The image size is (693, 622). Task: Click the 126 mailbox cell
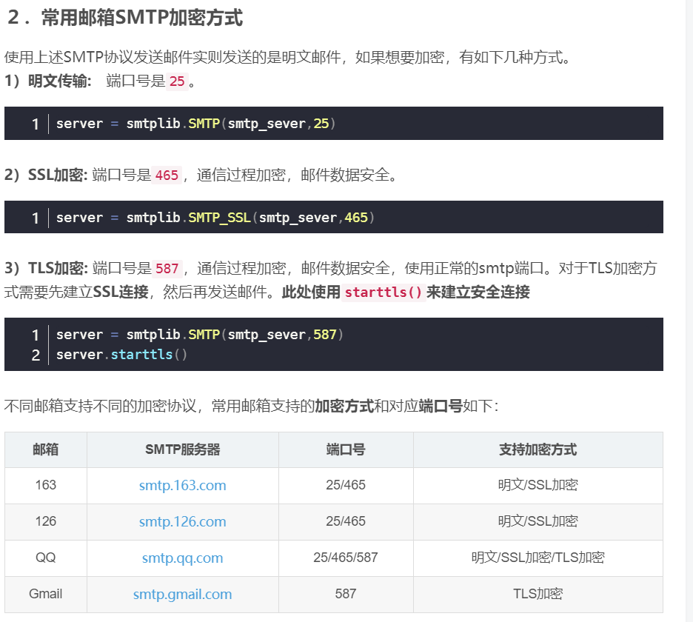tap(45, 521)
